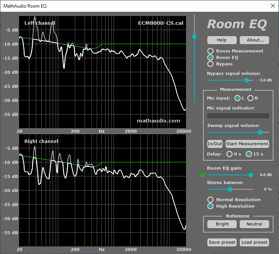Click the Room EQ gain slider handle
This screenshot has width=279, height=254.
(251, 175)
